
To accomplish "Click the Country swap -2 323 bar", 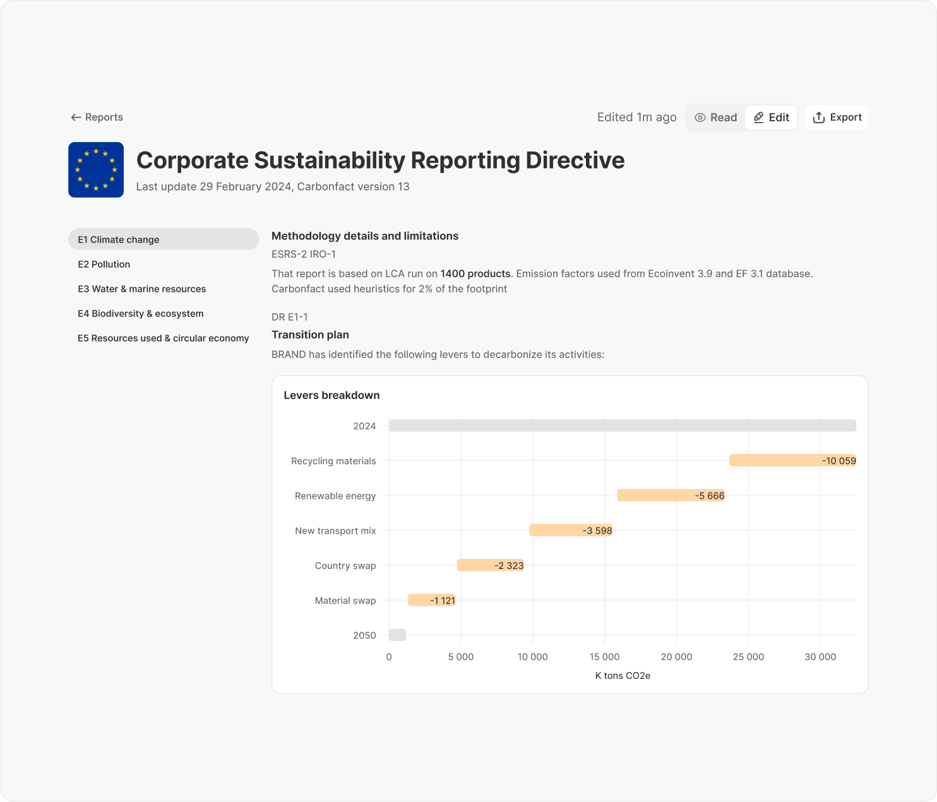I will point(491,565).
